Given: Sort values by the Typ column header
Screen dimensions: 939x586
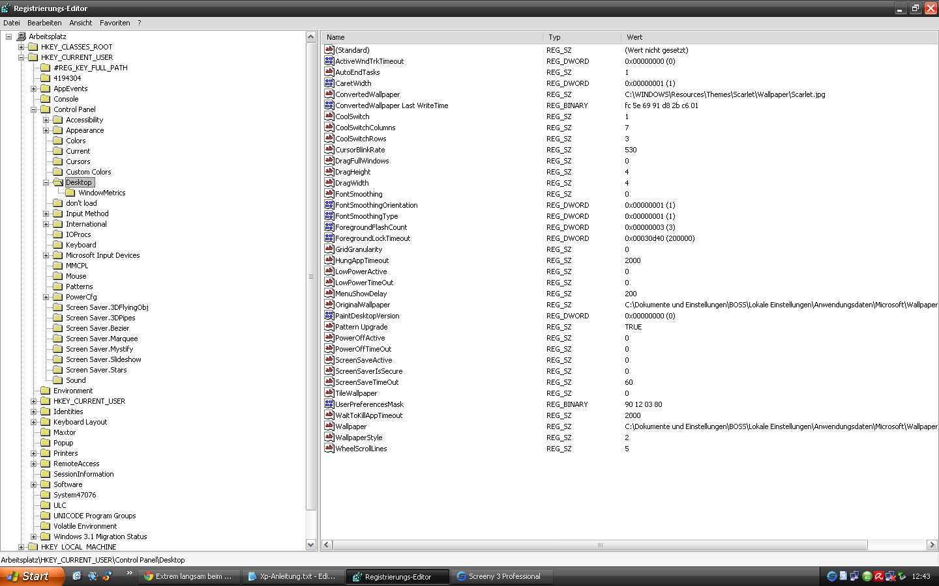Looking at the screenshot, I should (582, 37).
